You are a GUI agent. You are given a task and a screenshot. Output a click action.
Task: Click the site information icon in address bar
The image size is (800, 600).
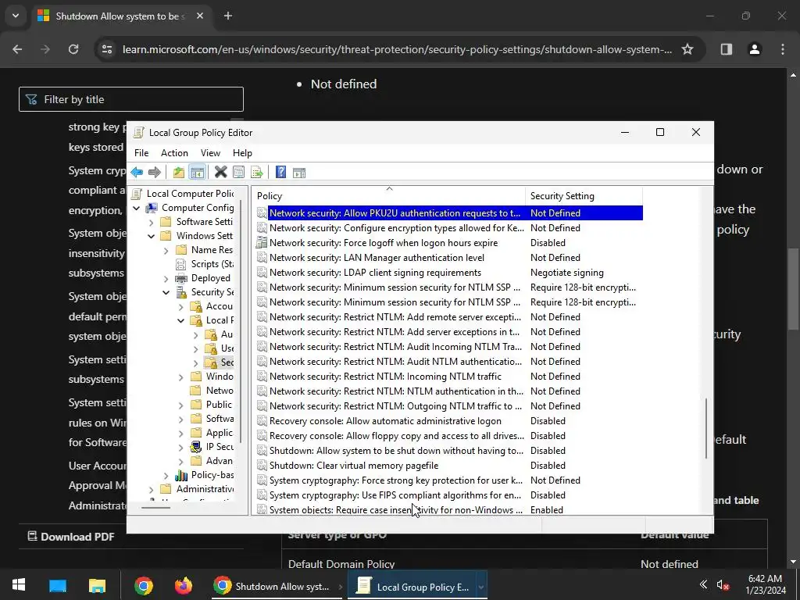coord(107,49)
